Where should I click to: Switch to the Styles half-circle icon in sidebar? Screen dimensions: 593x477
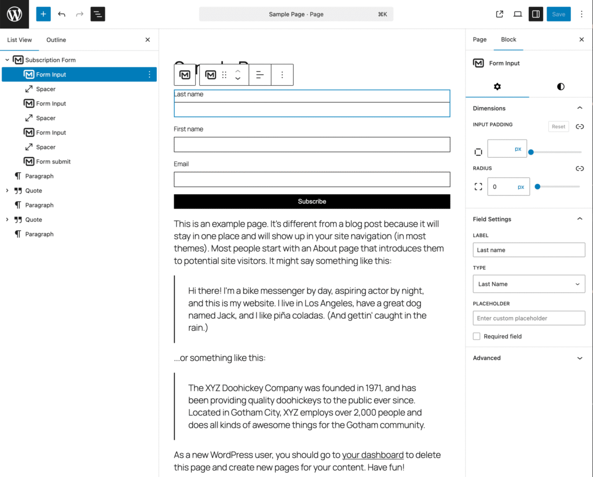click(560, 86)
